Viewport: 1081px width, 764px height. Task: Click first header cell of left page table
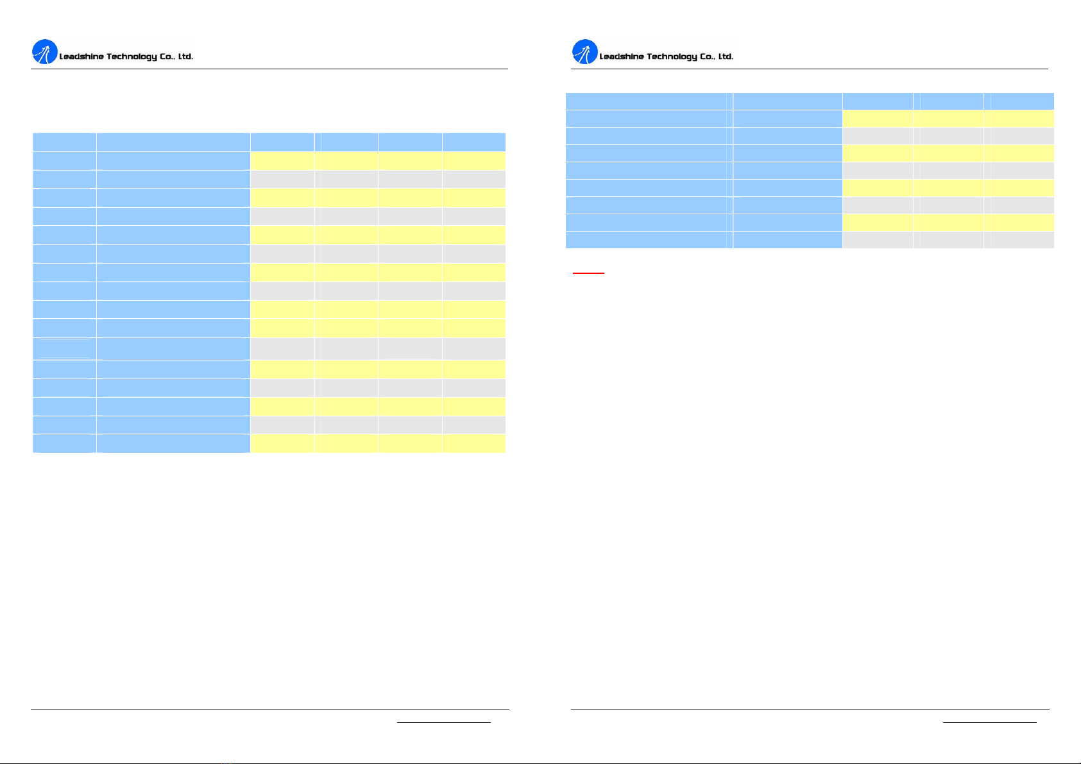click(64, 142)
